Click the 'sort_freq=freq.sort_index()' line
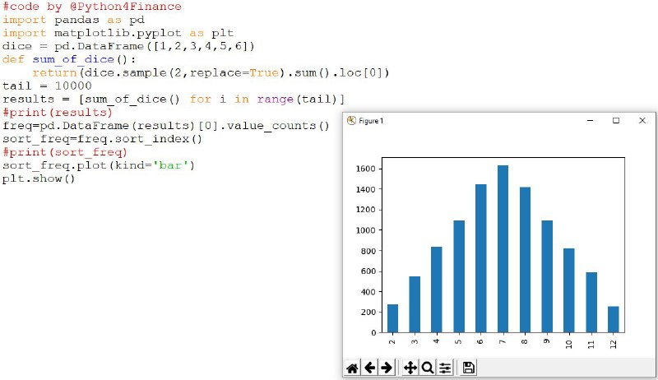Image resolution: width=658 pixels, height=380 pixels. pos(102,139)
